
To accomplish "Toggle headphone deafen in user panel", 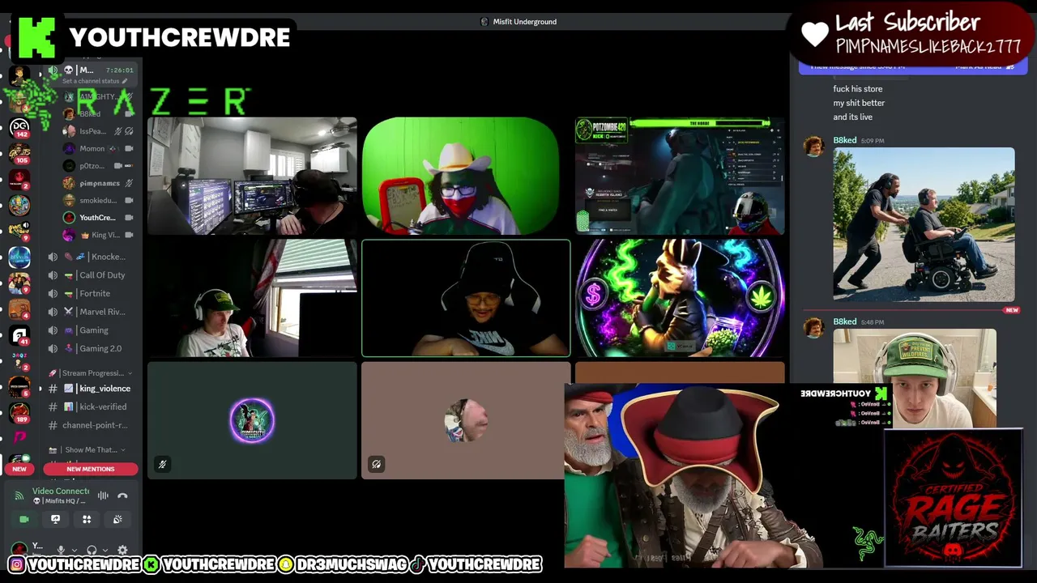I will tap(92, 551).
